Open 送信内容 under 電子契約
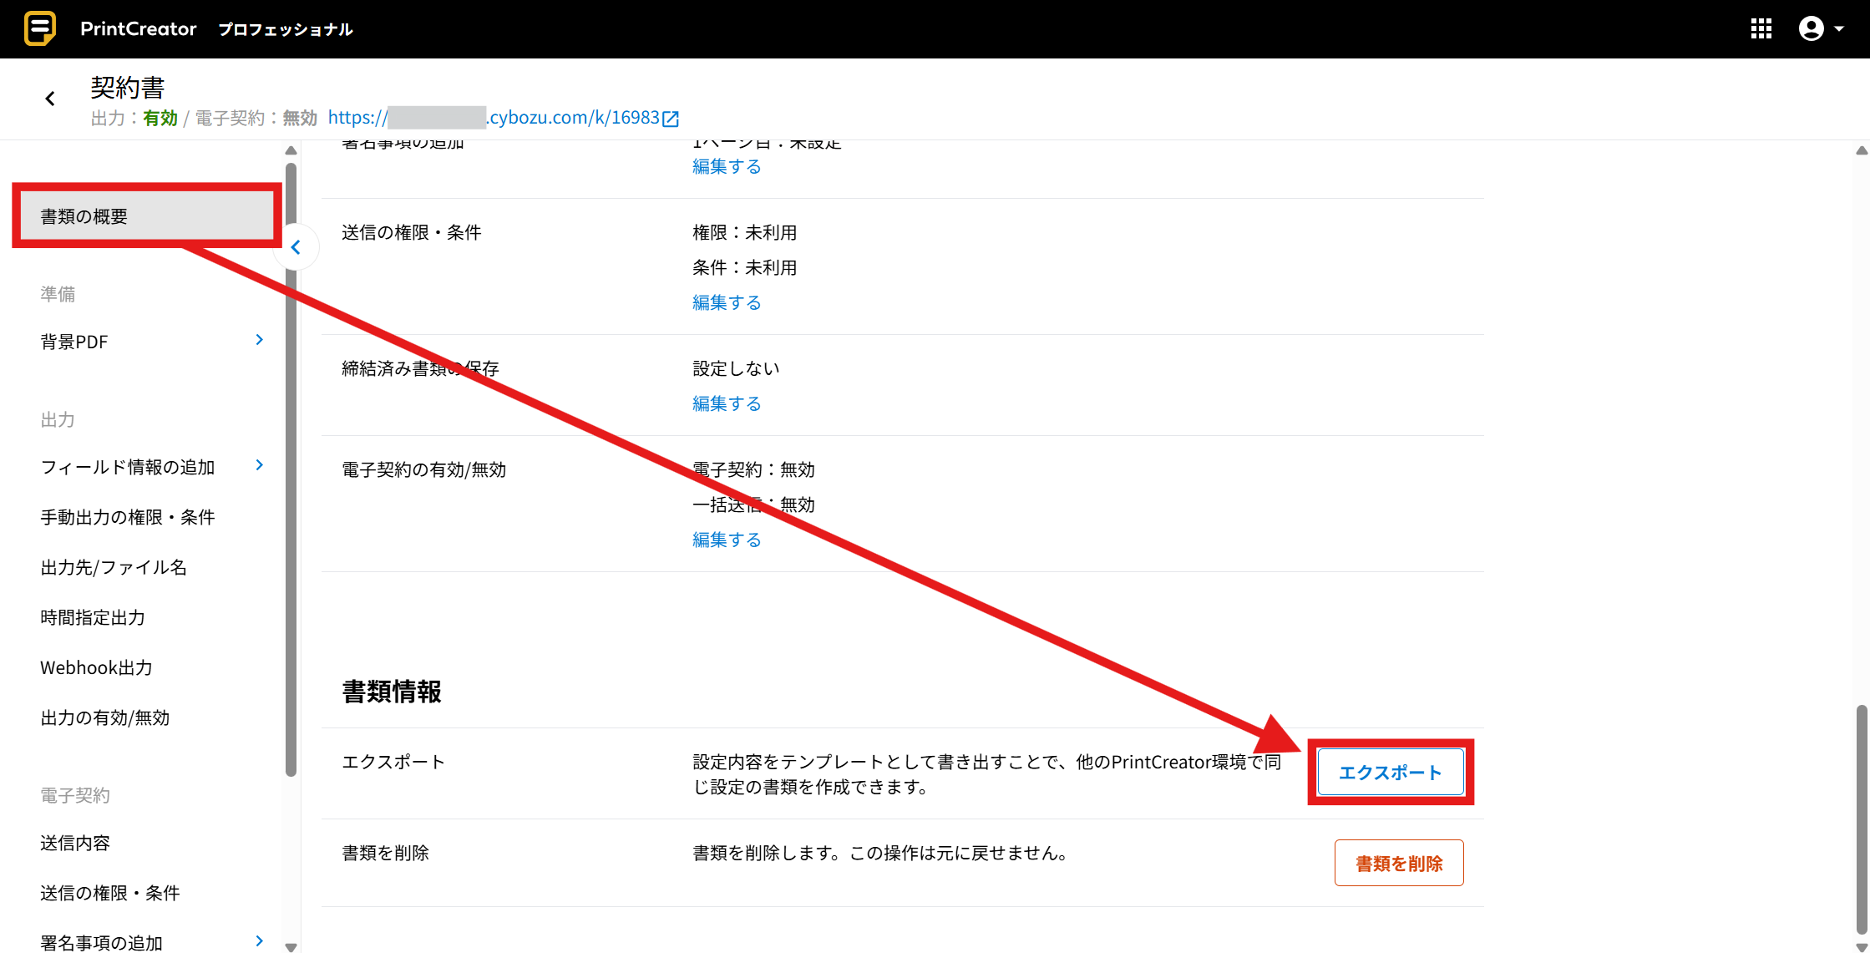Viewport: 1870px width, 953px height. tap(75, 843)
